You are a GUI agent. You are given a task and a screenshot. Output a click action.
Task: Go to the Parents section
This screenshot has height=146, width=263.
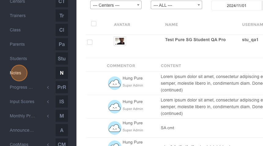(17, 44)
